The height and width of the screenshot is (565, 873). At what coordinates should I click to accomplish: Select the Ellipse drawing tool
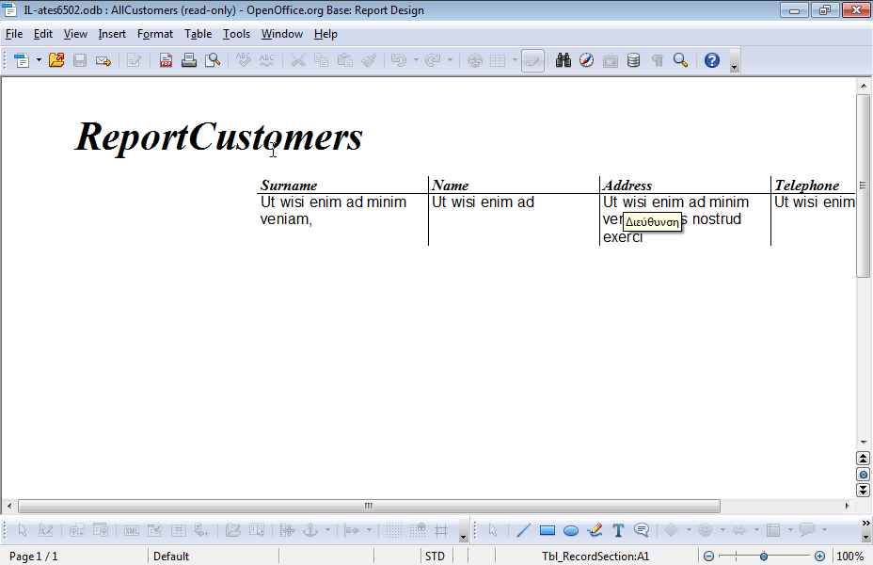[571, 530]
